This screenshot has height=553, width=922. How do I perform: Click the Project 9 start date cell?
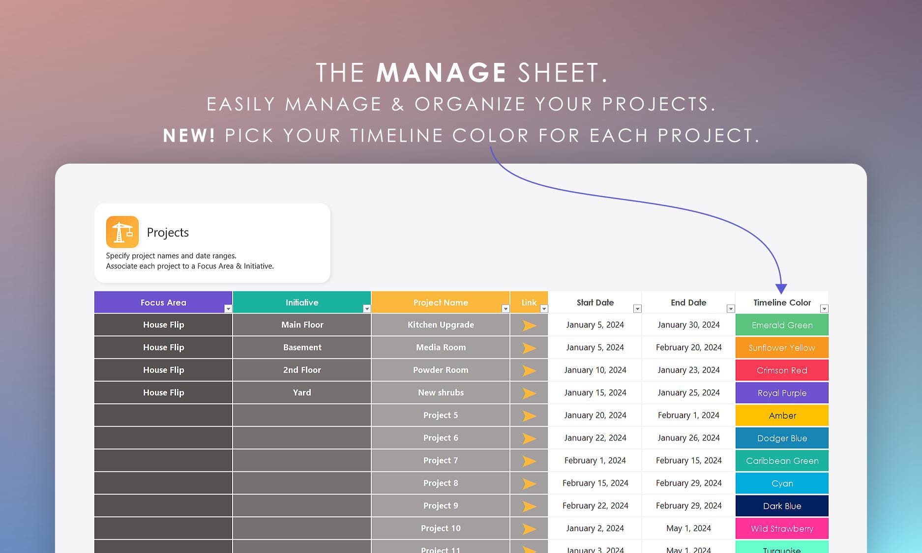coord(595,505)
